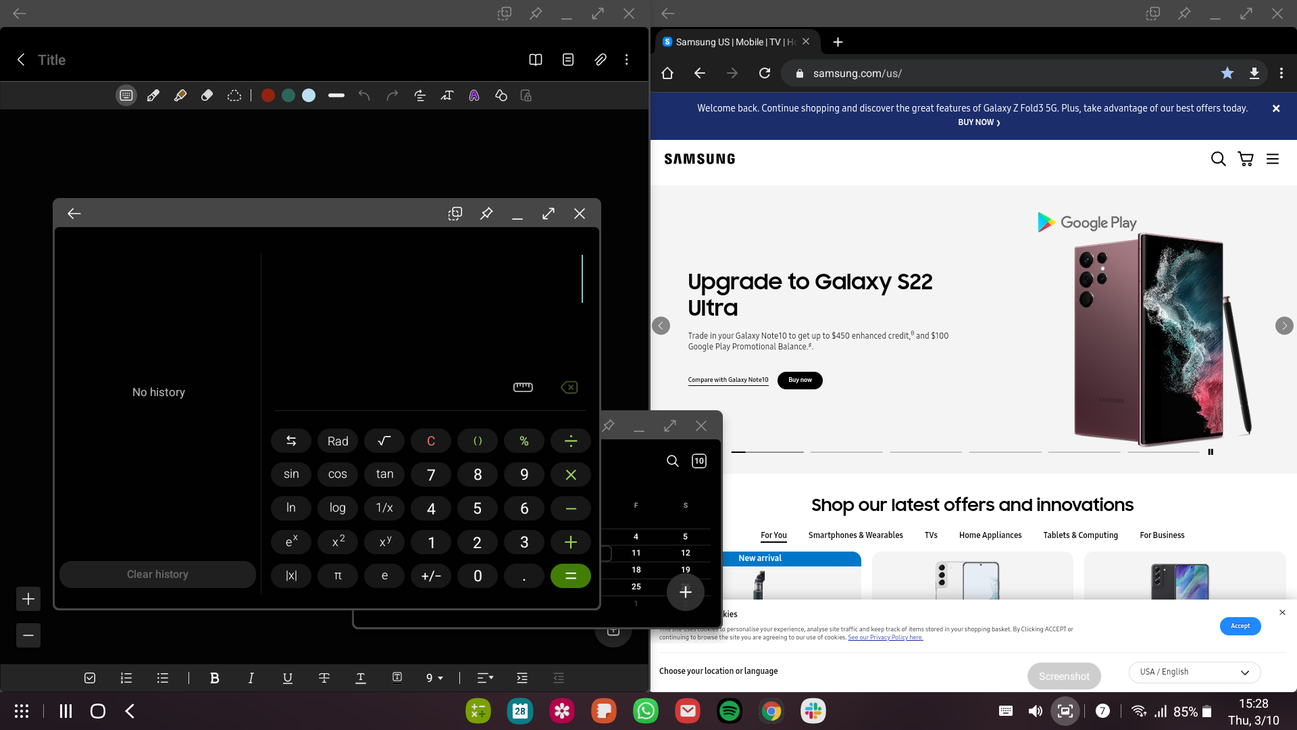
Task: Expand the text alignment dropdown
Action: click(485, 678)
